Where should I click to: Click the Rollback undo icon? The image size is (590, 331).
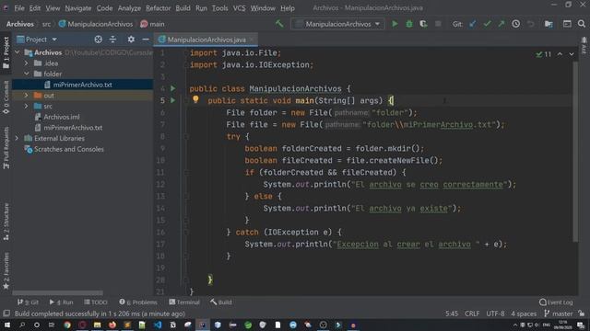[x=531, y=24]
